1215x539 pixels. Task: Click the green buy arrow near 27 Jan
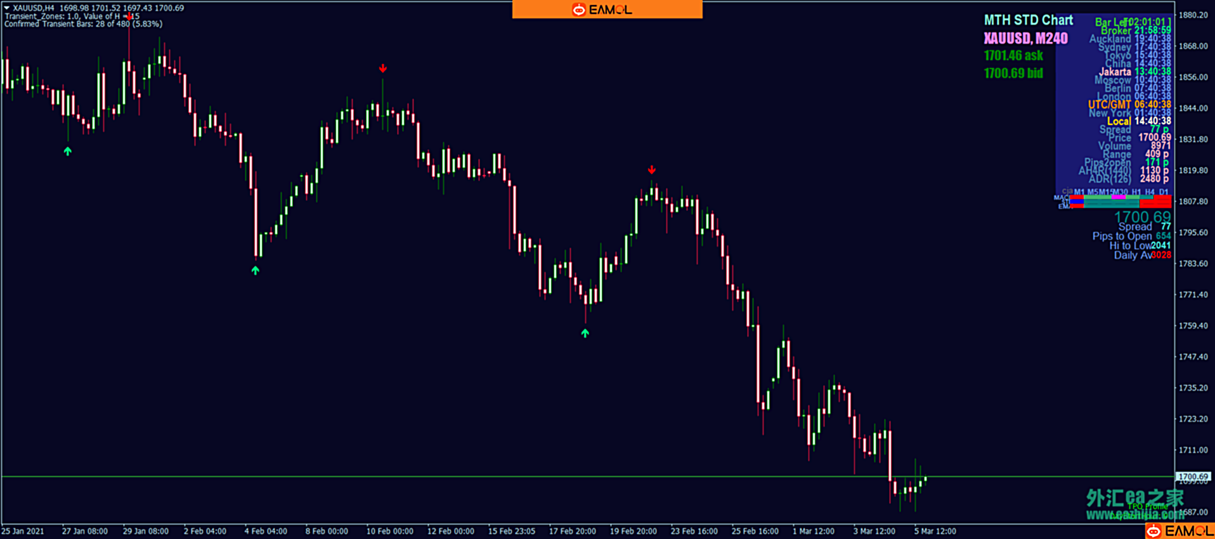(x=68, y=151)
